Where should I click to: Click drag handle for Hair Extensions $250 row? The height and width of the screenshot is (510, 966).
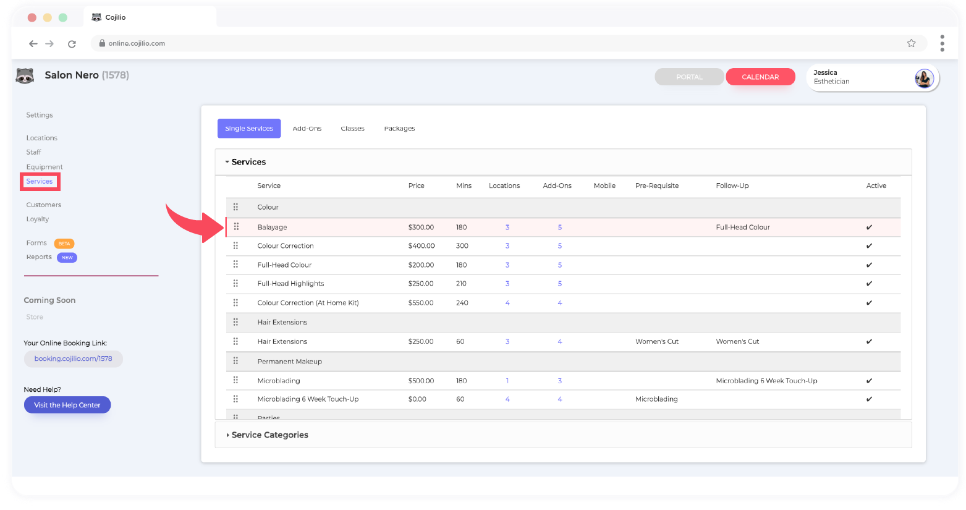235,341
